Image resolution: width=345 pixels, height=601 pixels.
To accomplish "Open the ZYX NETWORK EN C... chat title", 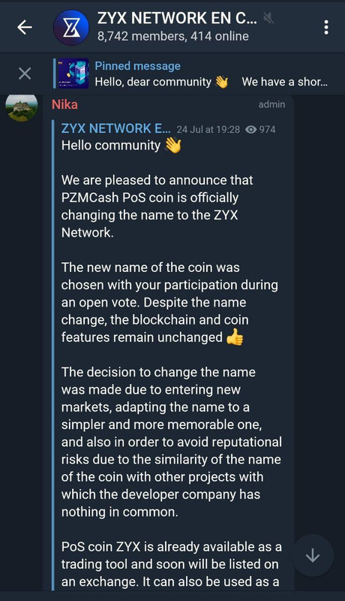I will (x=177, y=18).
